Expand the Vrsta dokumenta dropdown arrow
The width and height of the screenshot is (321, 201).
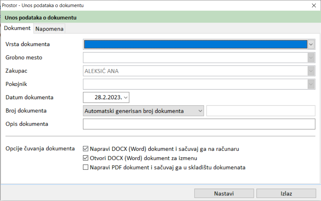click(x=311, y=44)
